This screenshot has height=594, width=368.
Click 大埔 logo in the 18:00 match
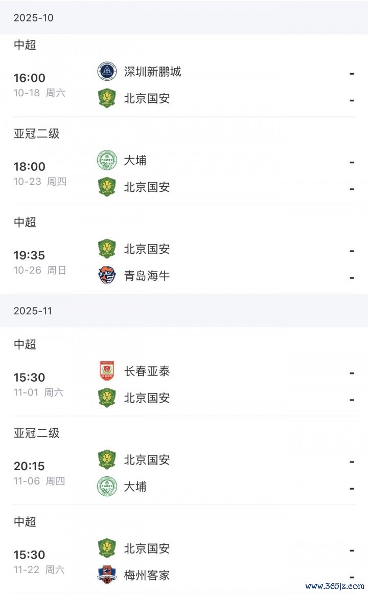click(107, 161)
